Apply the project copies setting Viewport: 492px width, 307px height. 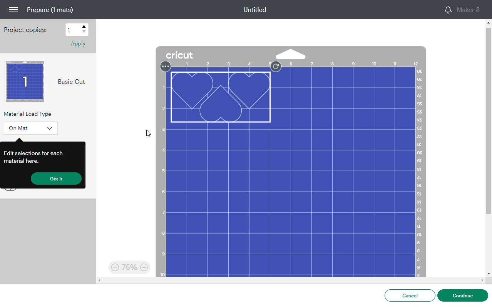pos(78,43)
